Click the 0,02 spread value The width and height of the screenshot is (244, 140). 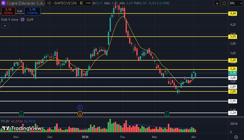pyautogui.click(x=20, y=11)
